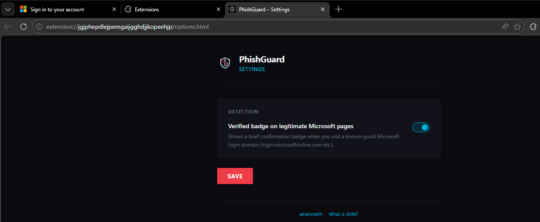Close the Sign in to your account tab

coord(114,9)
